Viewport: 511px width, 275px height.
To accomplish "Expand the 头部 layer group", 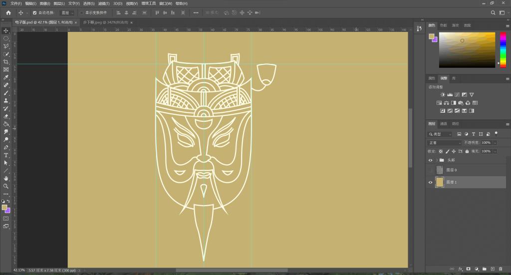I will pos(437,160).
